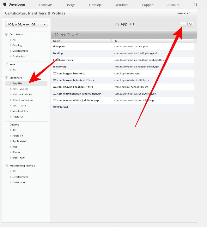Open the FoodLogUITests App ID row
The width and height of the screenshot is (207, 227).
point(122,60)
